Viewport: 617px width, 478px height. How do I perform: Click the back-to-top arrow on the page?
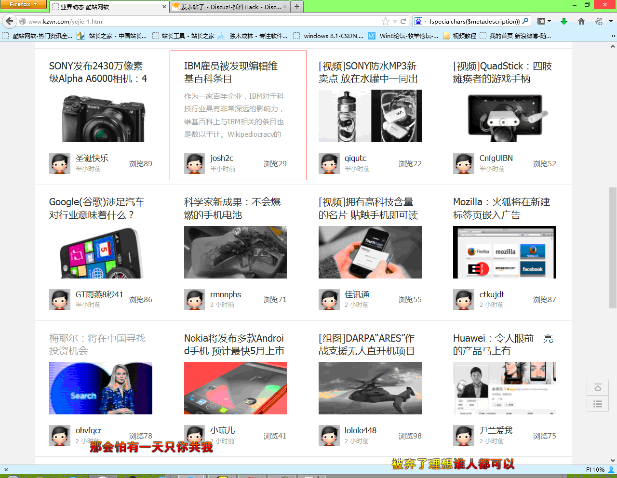pos(598,387)
